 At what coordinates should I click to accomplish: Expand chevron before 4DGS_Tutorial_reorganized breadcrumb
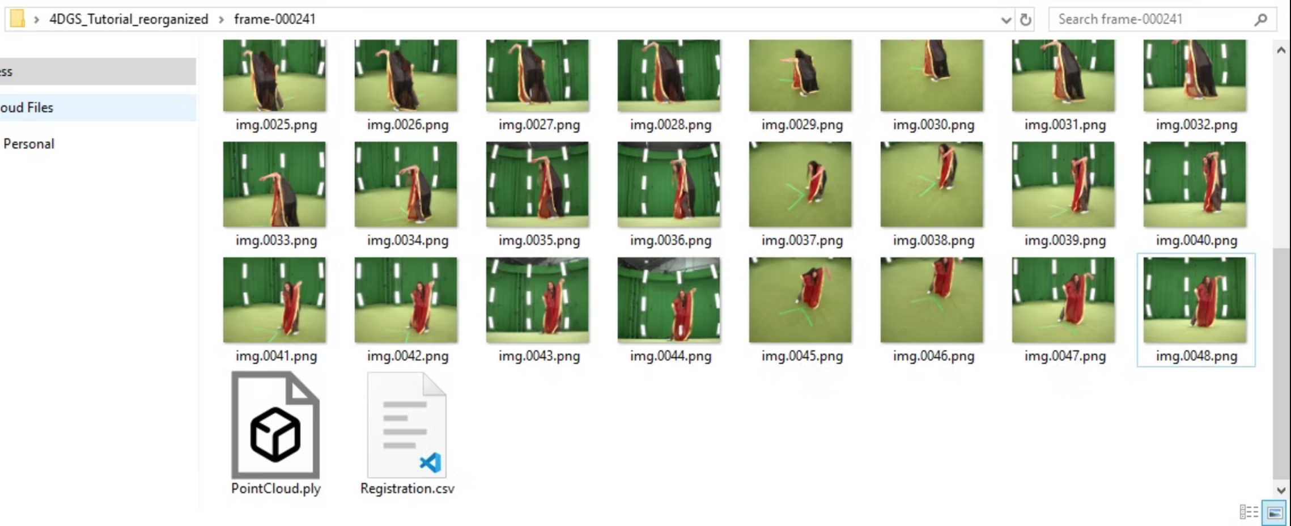pos(36,19)
